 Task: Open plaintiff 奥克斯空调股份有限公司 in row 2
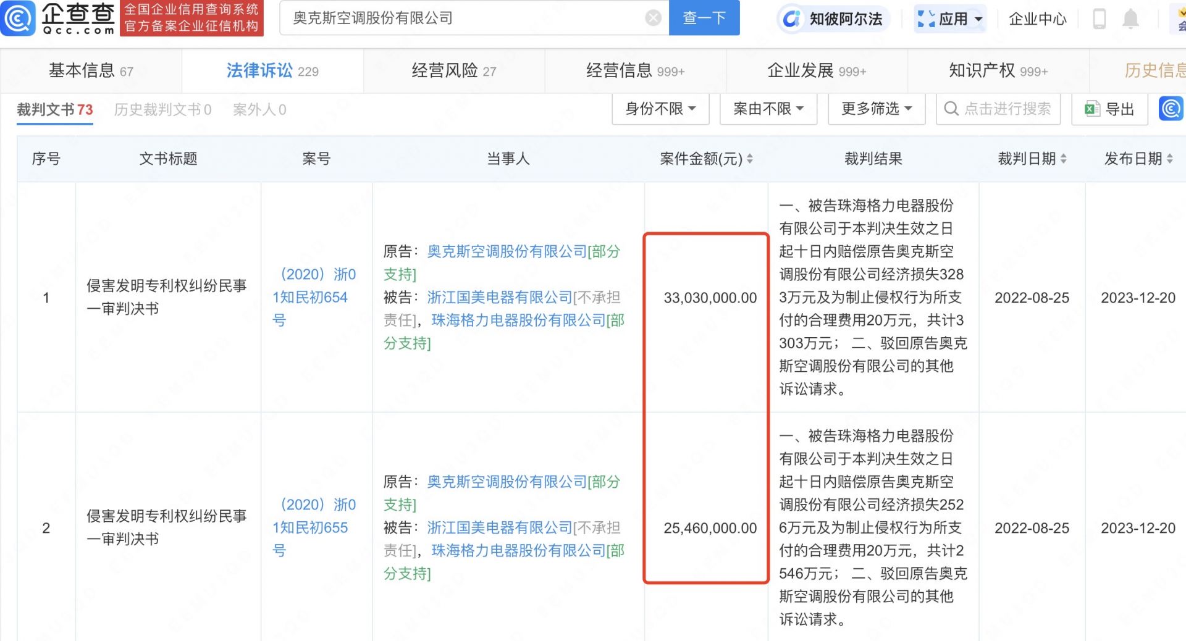point(507,482)
